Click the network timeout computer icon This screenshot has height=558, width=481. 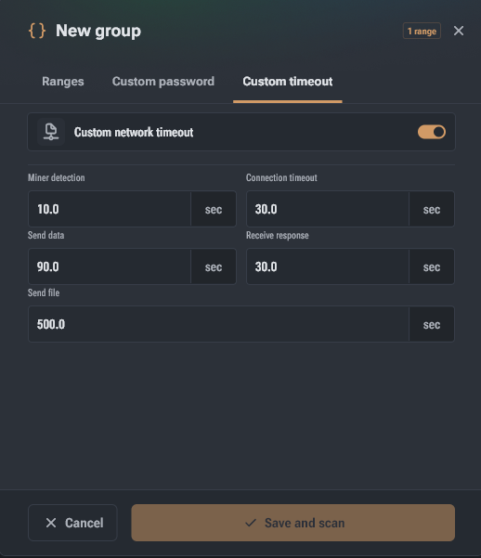(51, 132)
